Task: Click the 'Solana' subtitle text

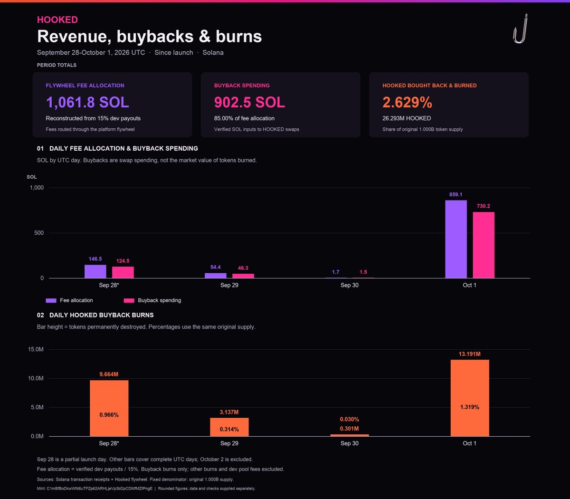Action: point(213,52)
